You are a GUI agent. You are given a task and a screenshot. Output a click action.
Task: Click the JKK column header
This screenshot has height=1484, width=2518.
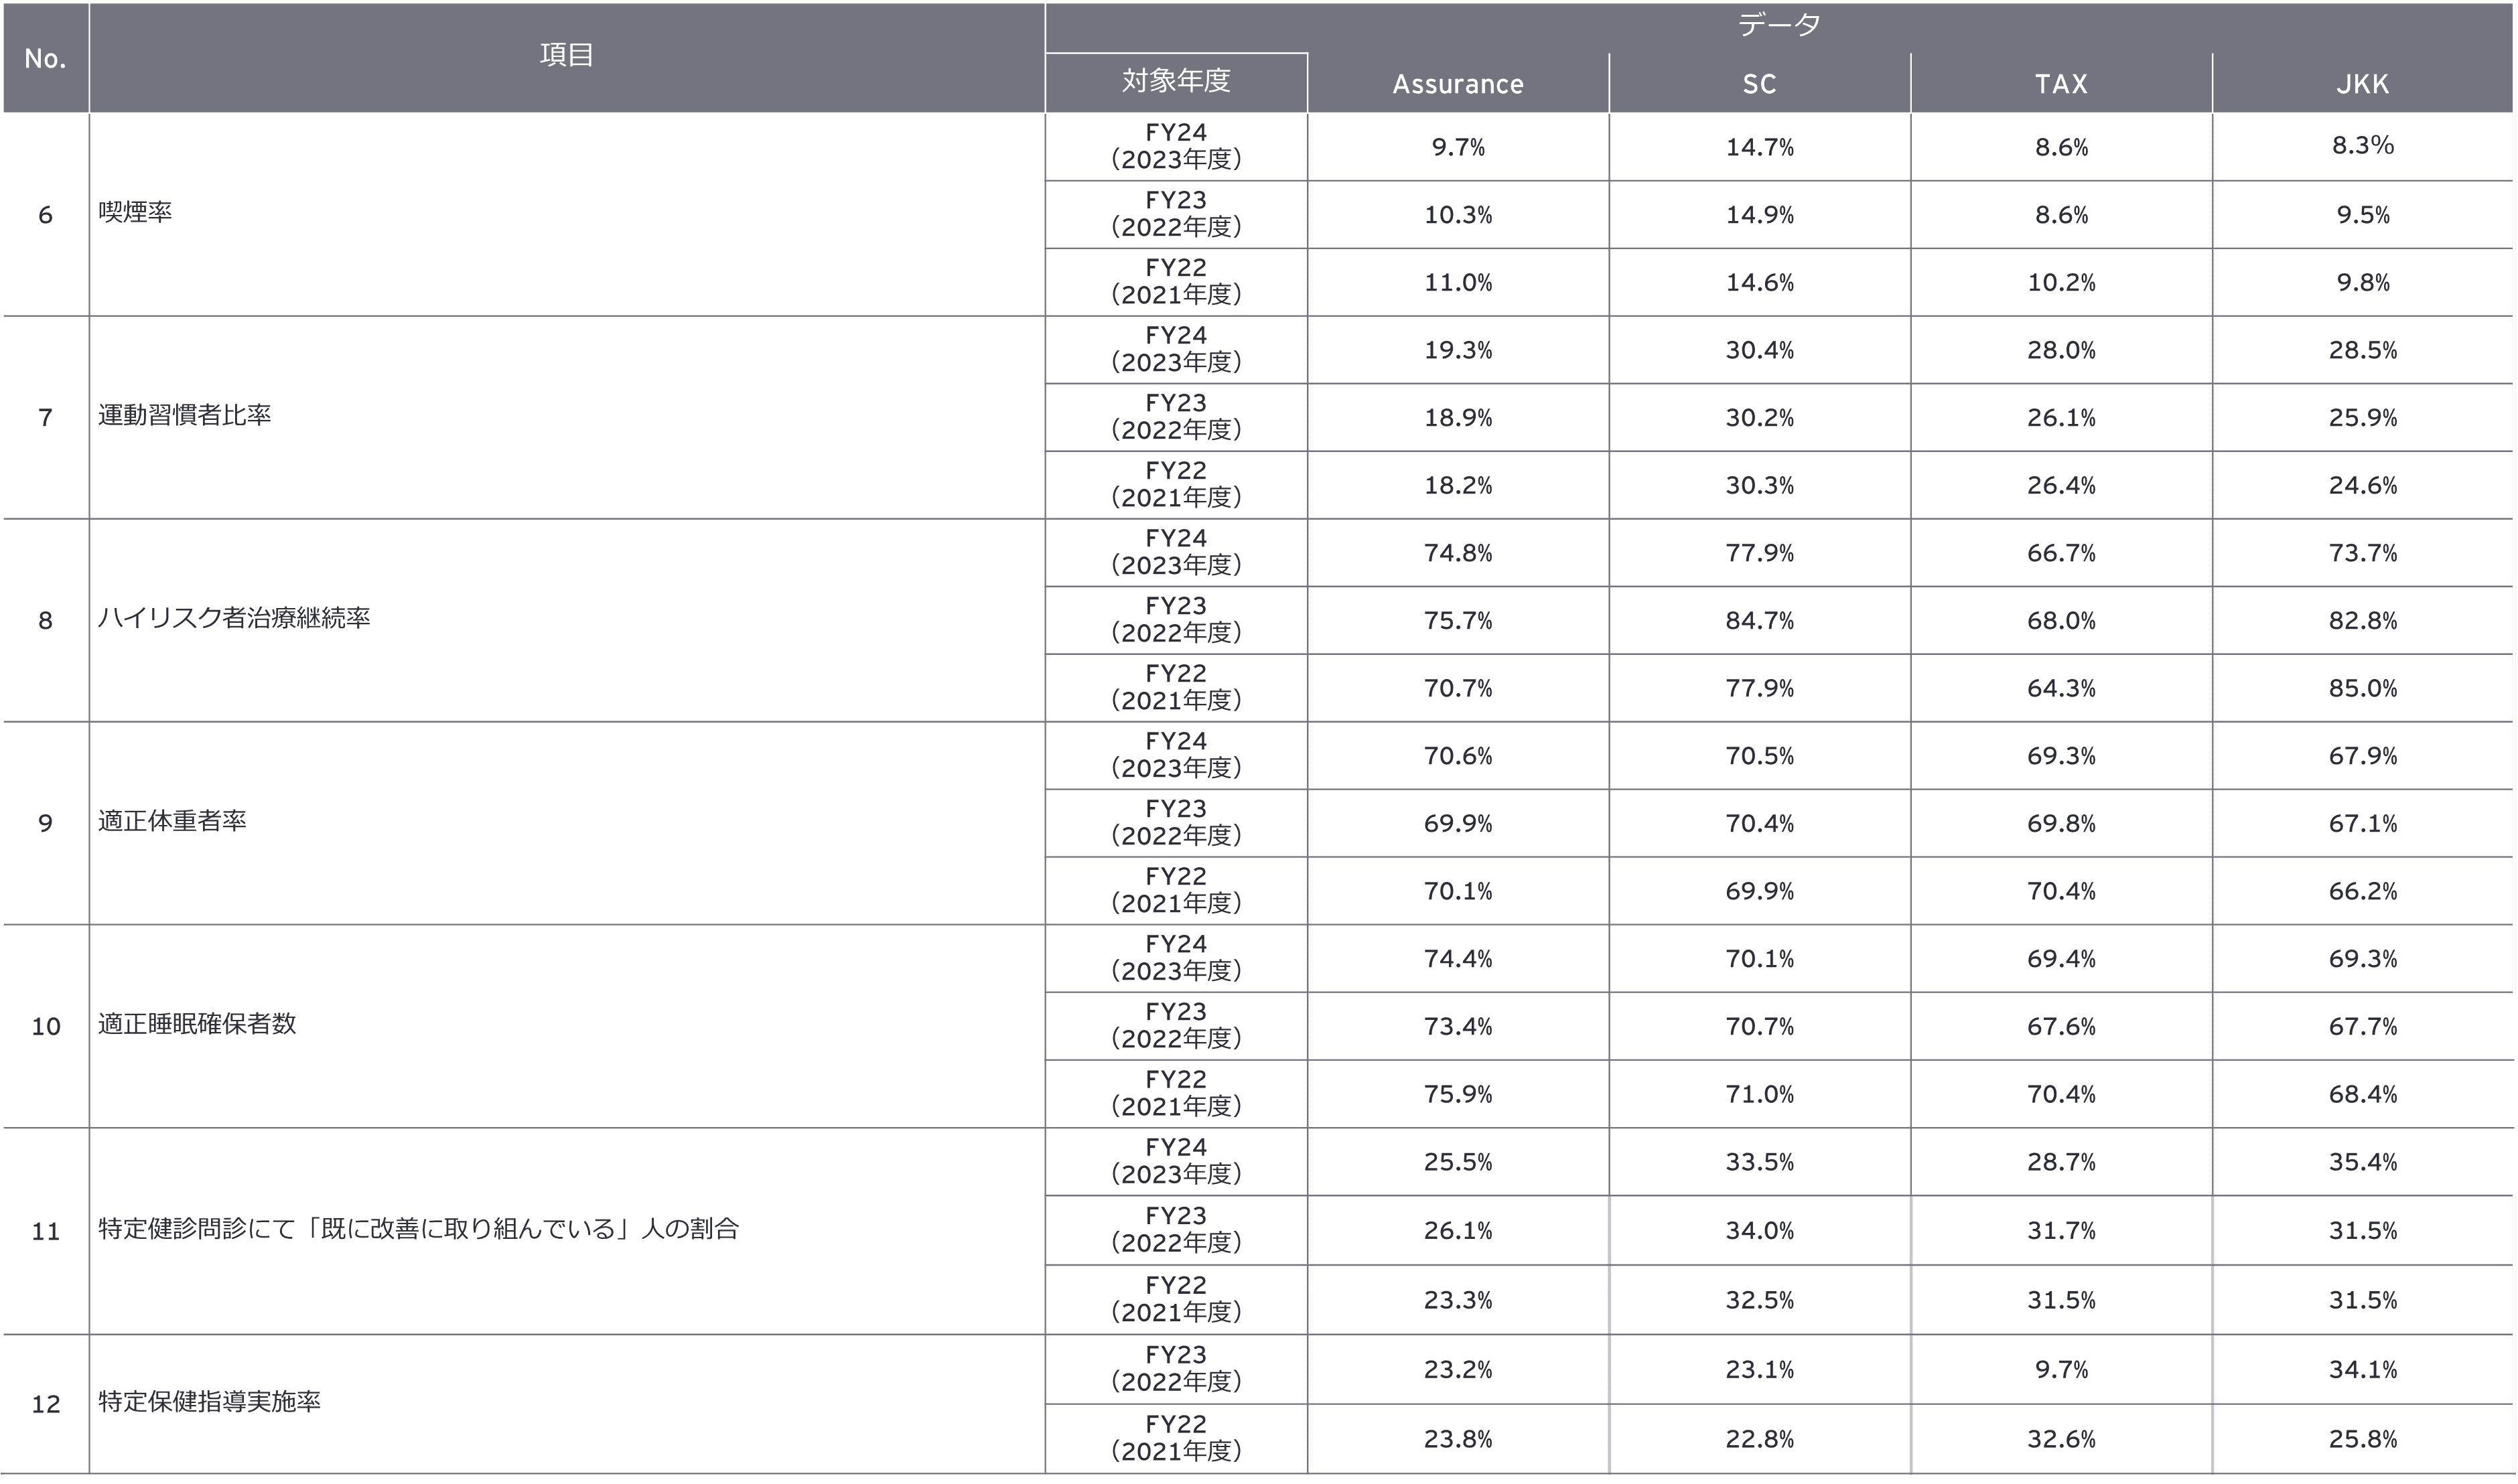2362,84
